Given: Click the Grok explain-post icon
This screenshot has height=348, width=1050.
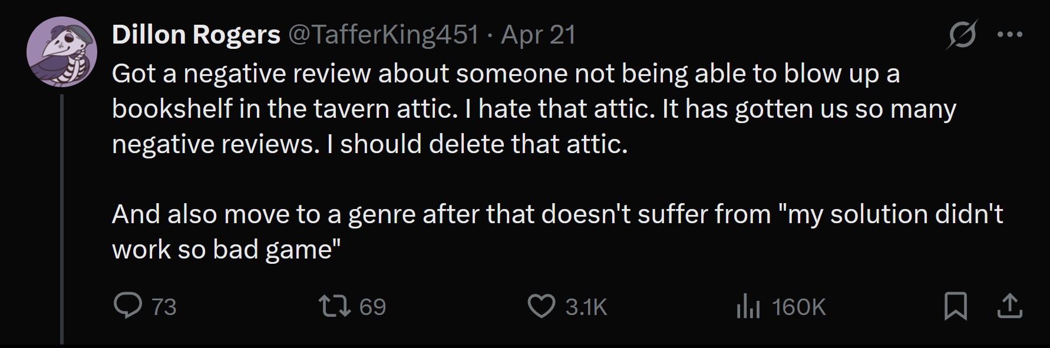Looking at the screenshot, I should (x=962, y=35).
